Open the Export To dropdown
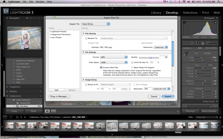This screenshot has height=139, width=223. pos(96,24)
